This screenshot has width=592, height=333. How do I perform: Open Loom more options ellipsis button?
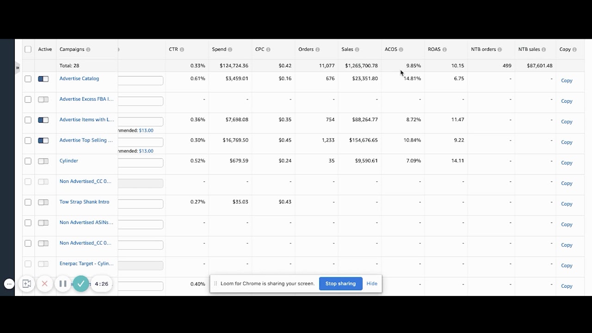pyautogui.click(x=9, y=284)
